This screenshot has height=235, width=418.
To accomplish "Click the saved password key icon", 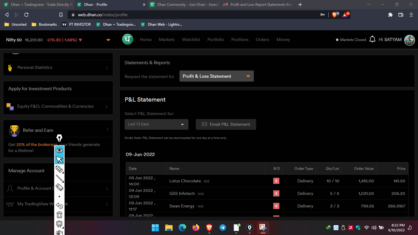I will click(323, 15).
